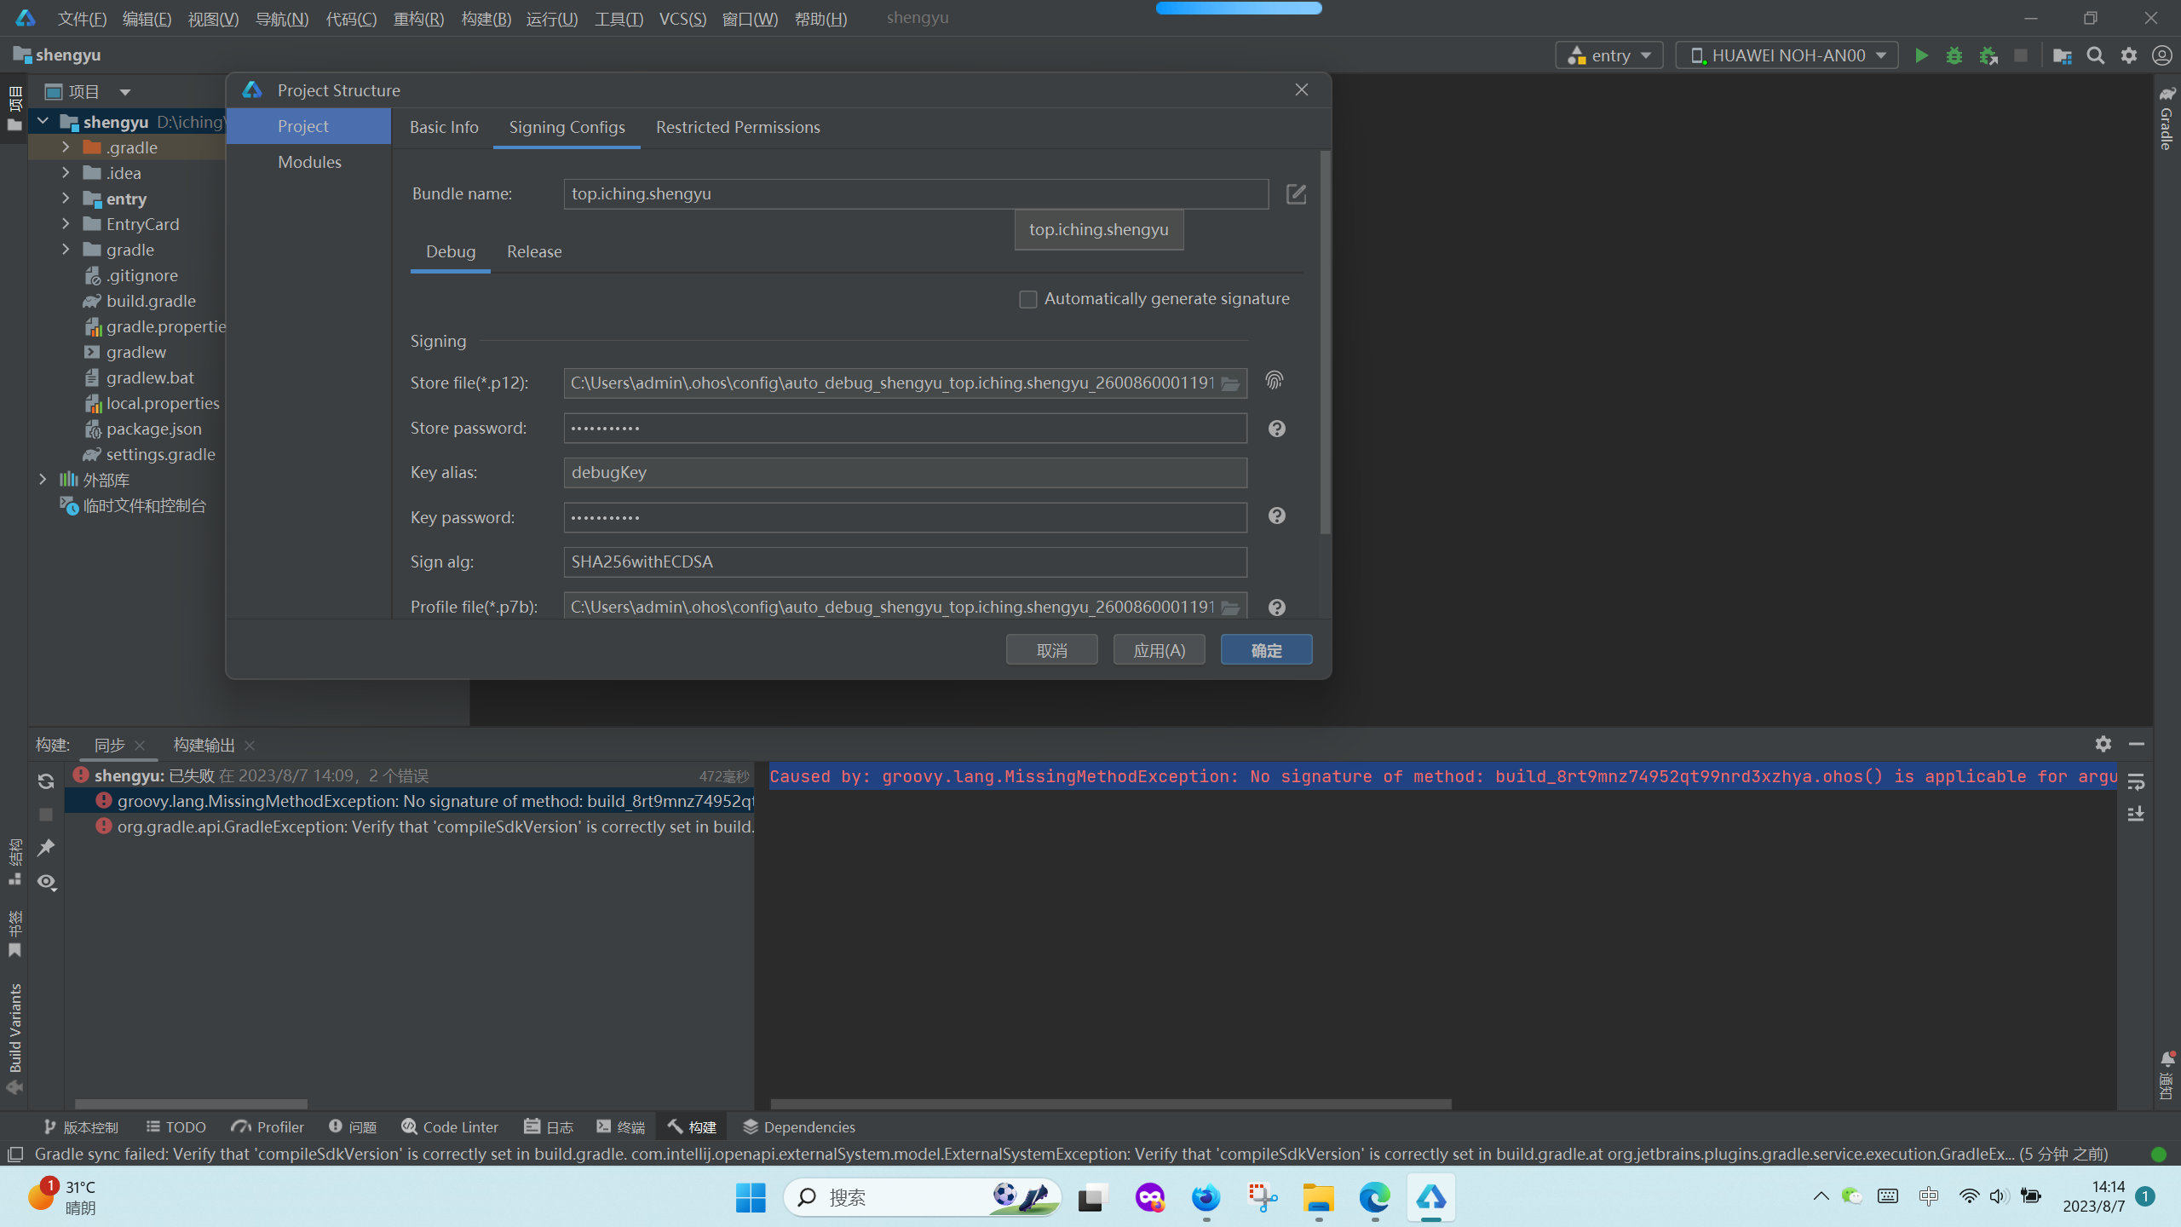2181x1227 pixels.
Task: Expand the 外部库 node
Action: coord(43,480)
